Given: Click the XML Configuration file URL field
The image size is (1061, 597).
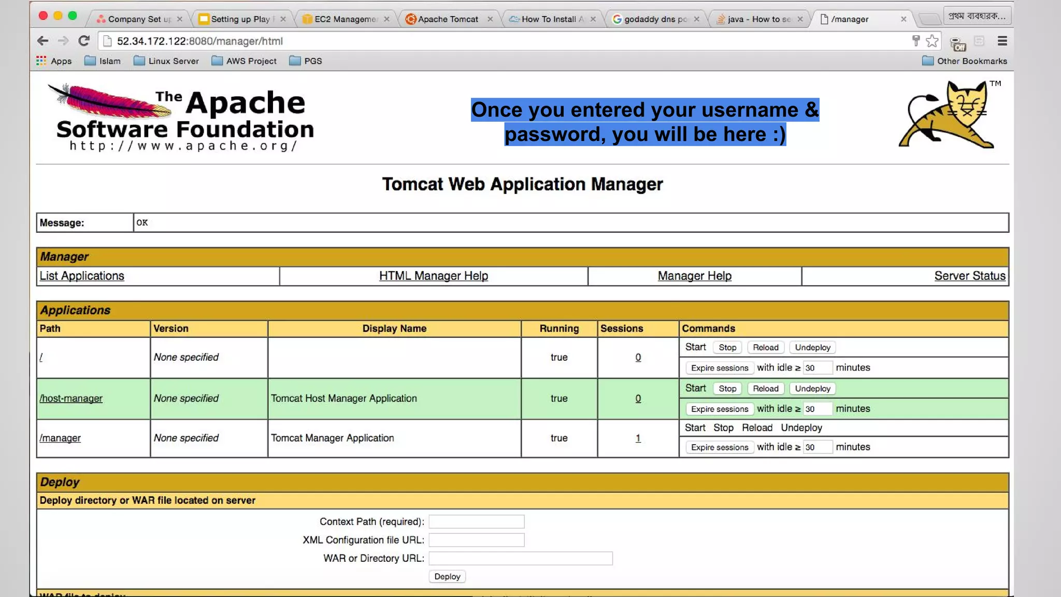Looking at the screenshot, I should [x=477, y=540].
